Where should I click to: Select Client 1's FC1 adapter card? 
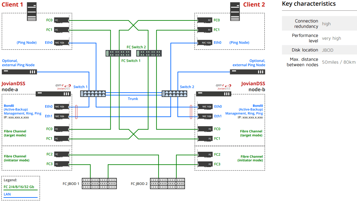point(62,30)
